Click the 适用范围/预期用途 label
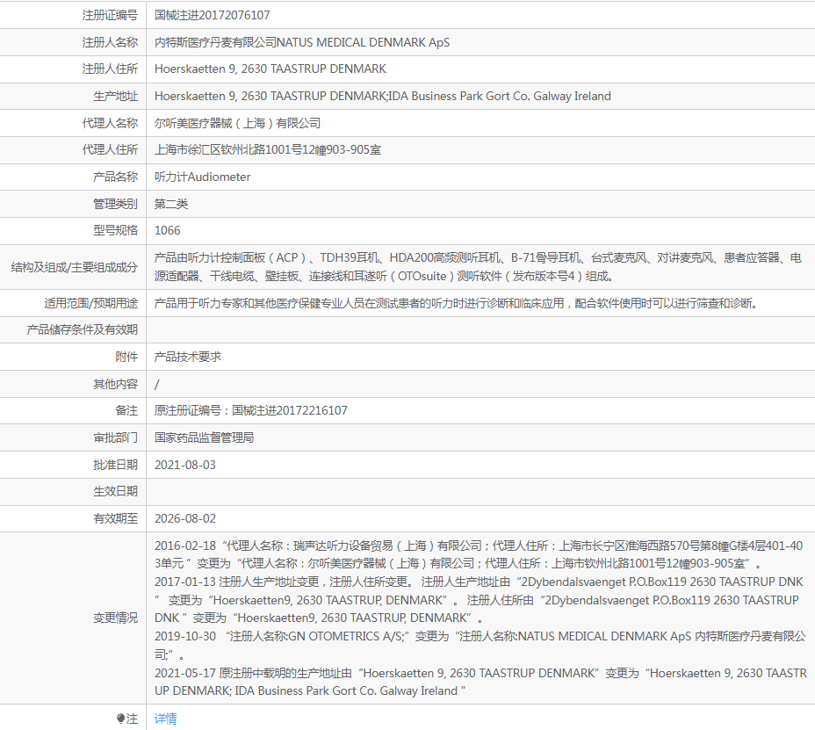The height and width of the screenshot is (730, 815). click(x=91, y=303)
